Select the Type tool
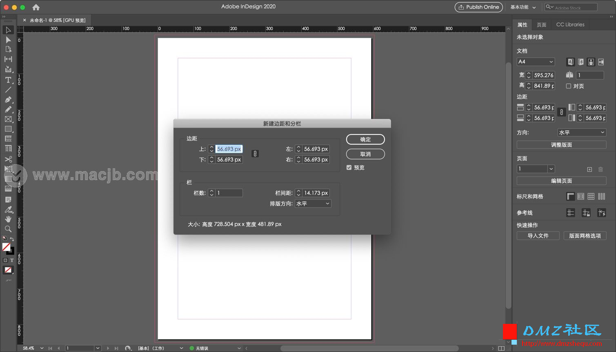 pyautogui.click(x=8, y=80)
